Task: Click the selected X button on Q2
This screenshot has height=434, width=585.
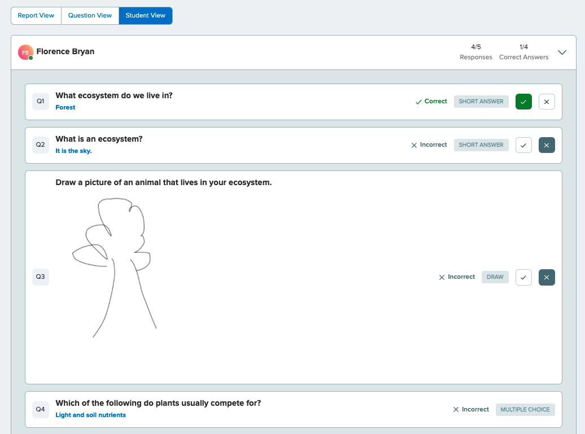Action: [x=546, y=145]
